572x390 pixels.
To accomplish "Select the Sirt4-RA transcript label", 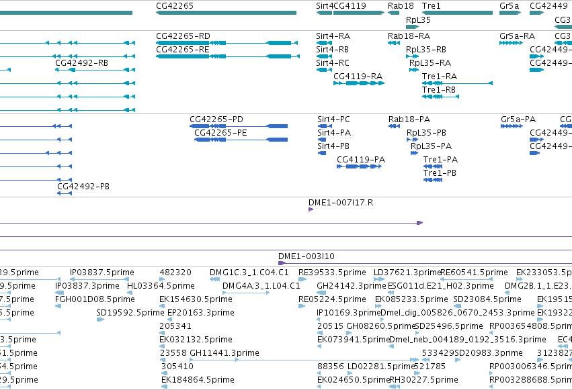I will tap(333, 36).
